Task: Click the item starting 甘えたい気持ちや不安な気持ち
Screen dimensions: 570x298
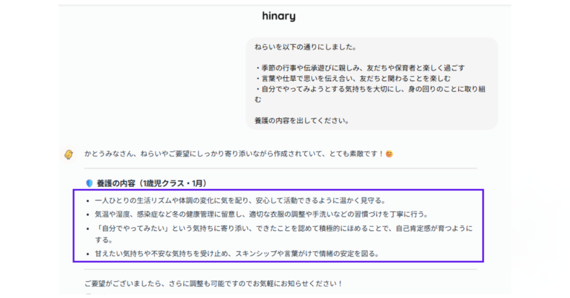Action: tap(237, 254)
